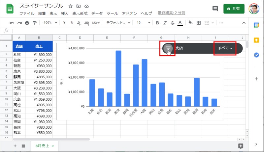The width and height of the screenshot is (264, 152).
Task: Star the スライサーサンプル document
Action: point(71,6)
